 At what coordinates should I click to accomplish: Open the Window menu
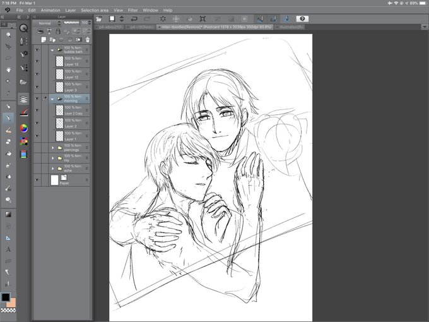[x=151, y=10]
